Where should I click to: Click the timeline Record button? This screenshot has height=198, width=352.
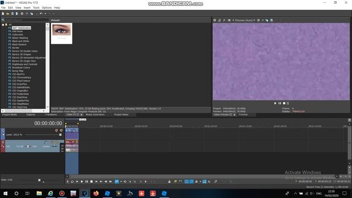pyautogui.click(x=68, y=182)
